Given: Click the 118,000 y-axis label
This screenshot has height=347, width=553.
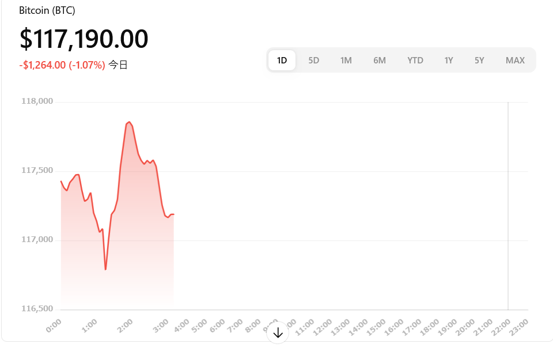Looking at the screenshot, I should coord(37,101).
